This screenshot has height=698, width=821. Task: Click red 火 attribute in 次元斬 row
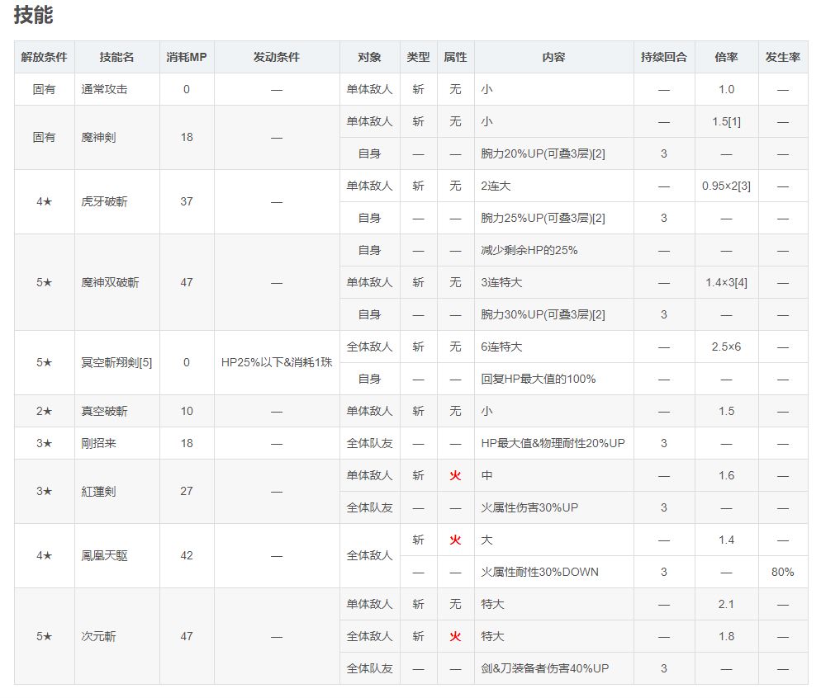click(456, 636)
